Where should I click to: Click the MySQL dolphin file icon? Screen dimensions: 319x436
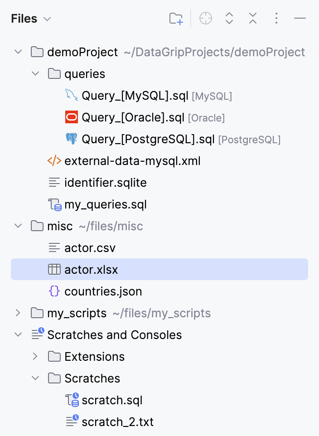[72, 96]
